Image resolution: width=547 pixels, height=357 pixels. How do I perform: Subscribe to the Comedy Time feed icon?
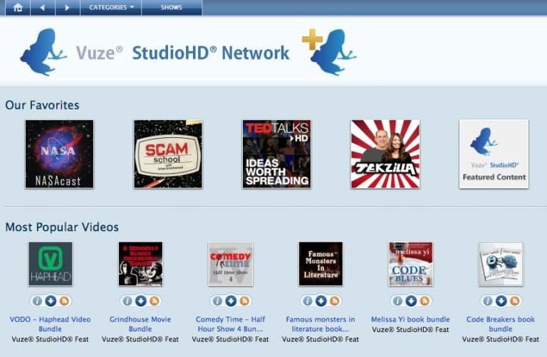[244, 301]
